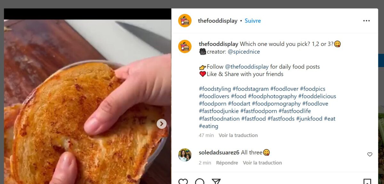Toggle like on soledadsuarez6's comment
384x184 pixels.
point(370,154)
